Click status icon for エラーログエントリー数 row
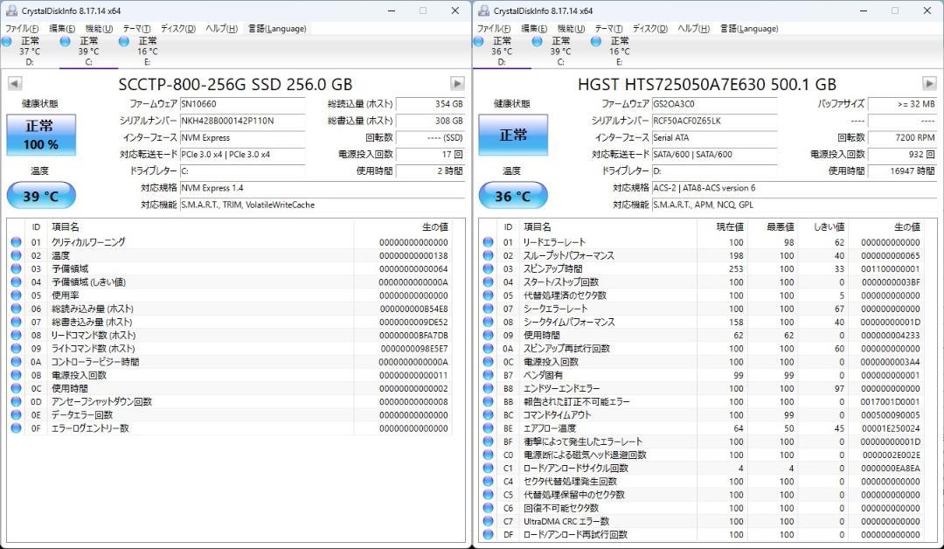The image size is (944, 549). (17, 428)
